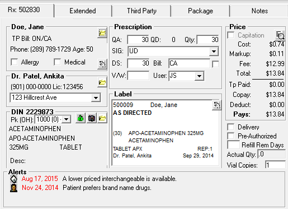
Task: Open patient folder icon beside Doe, Jane
Action: (102, 33)
